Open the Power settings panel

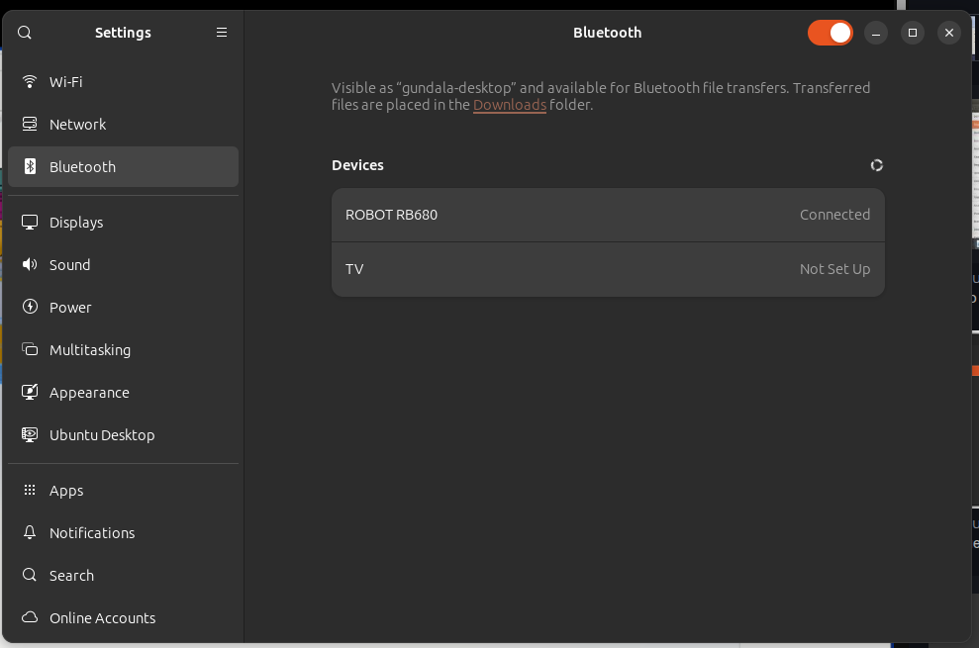click(x=124, y=307)
